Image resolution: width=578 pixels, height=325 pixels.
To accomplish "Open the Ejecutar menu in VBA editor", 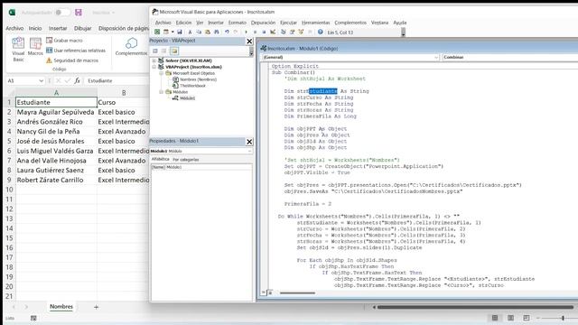I will point(288,23).
